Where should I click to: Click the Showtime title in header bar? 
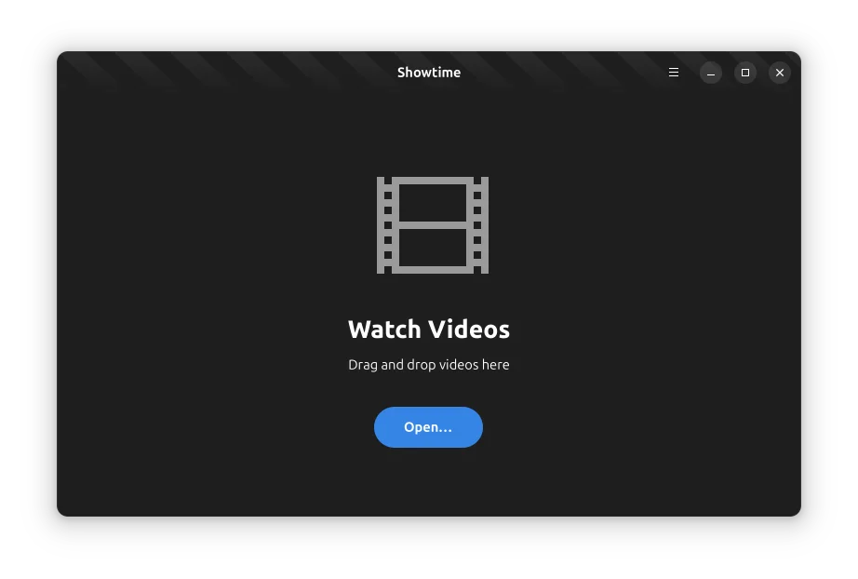(x=429, y=73)
